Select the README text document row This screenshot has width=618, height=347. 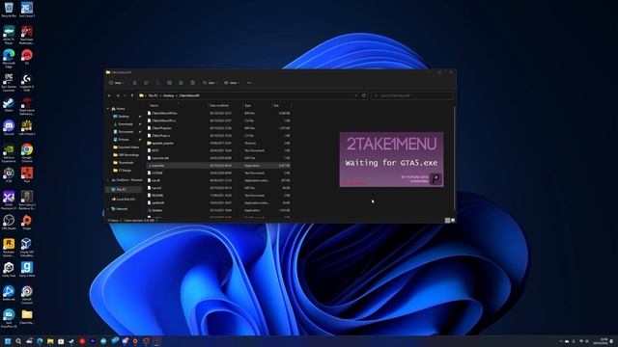219,196
